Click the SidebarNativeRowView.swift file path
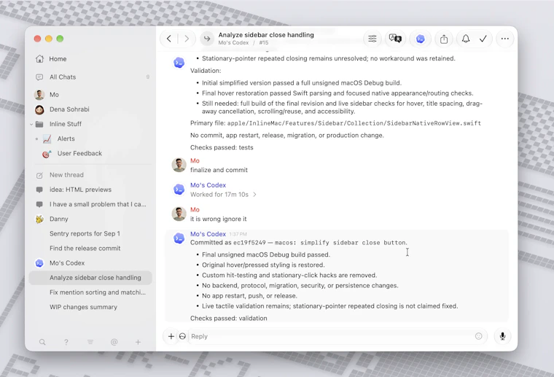The width and height of the screenshot is (554, 377). coord(354,123)
